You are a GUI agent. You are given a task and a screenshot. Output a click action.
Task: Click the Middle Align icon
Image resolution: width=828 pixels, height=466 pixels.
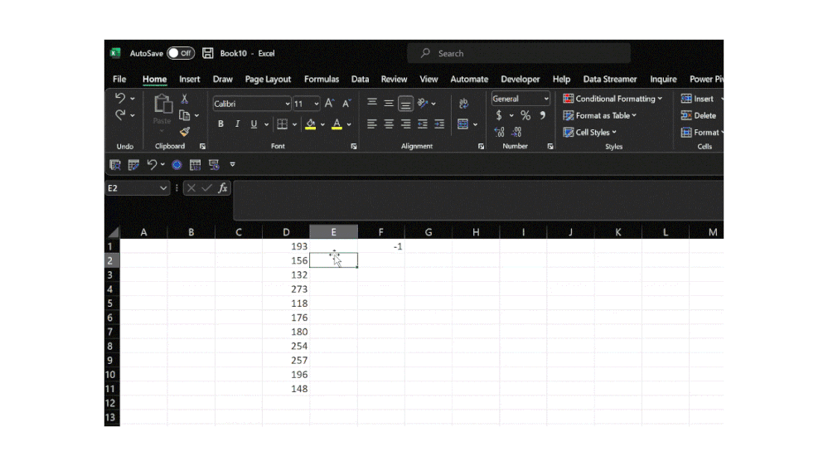coord(389,103)
